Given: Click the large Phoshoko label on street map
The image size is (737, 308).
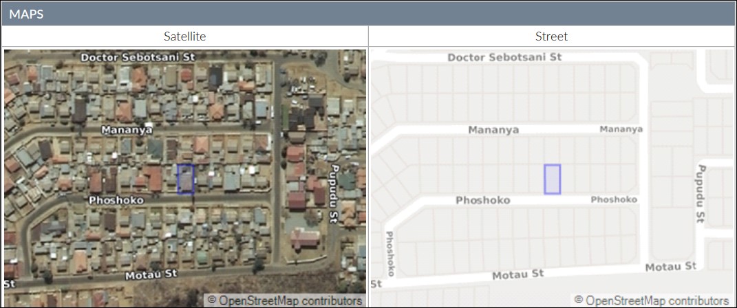Looking at the screenshot, I should pos(482,201).
